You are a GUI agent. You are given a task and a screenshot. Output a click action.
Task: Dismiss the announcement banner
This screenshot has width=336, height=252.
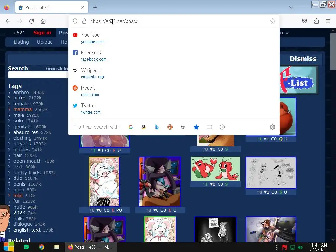pos(303,59)
